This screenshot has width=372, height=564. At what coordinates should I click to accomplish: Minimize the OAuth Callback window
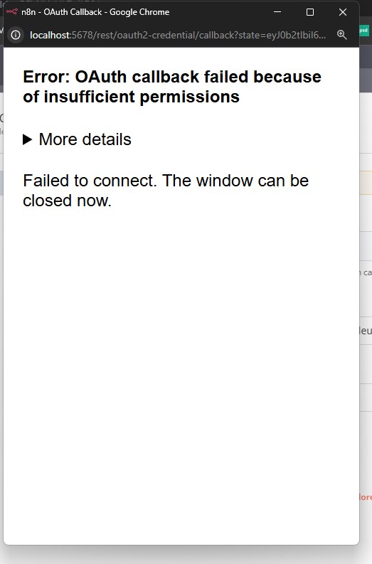click(x=277, y=12)
